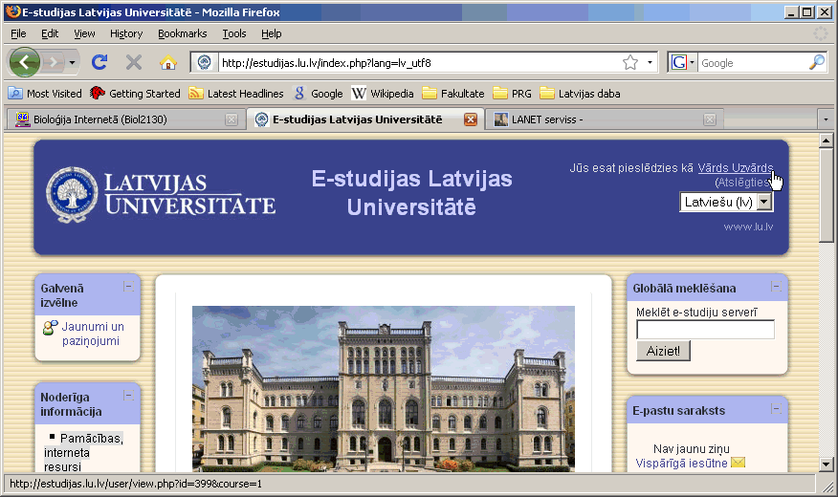
Task: Click the address bar URL field
Action: pyautogui.click(x=420, y=63)
